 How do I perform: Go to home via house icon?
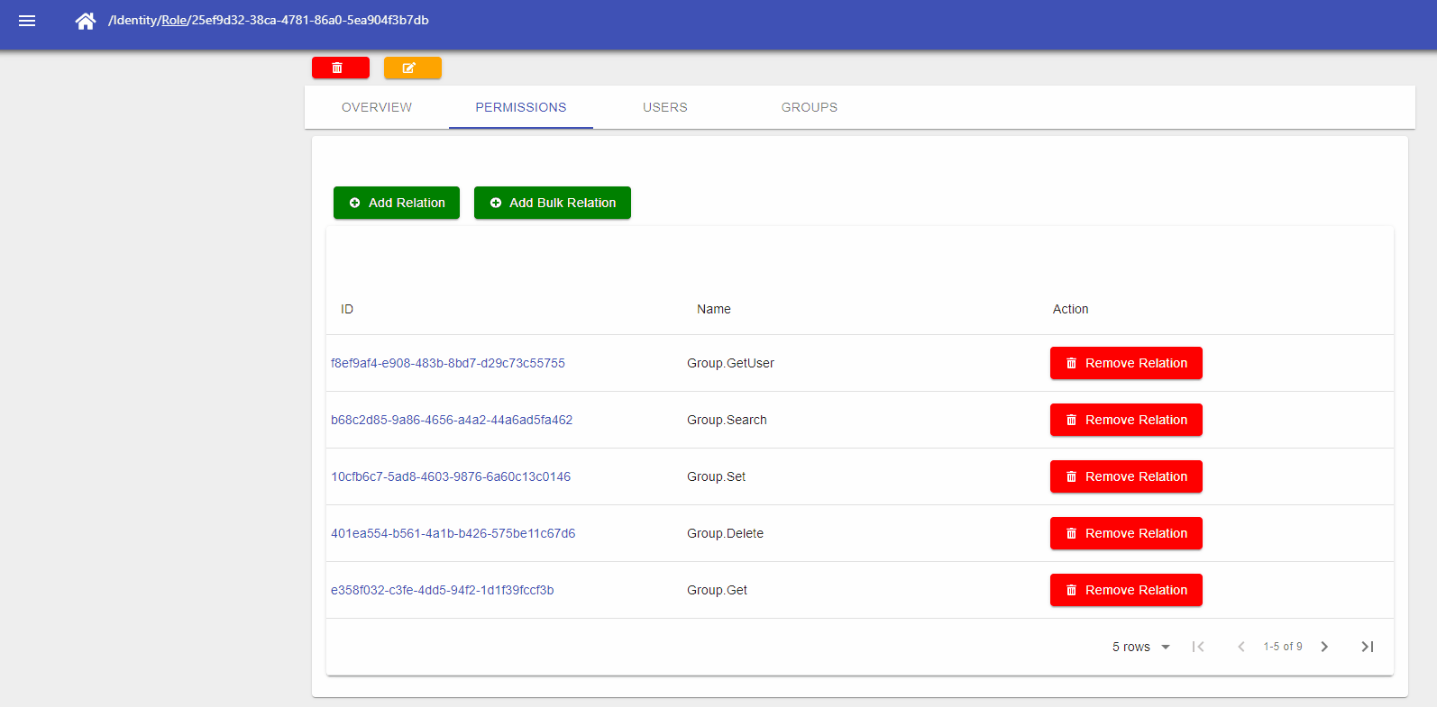tap(86, 21)
